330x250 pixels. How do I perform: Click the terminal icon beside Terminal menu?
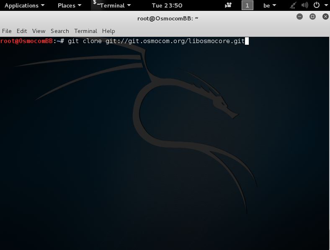96,3
